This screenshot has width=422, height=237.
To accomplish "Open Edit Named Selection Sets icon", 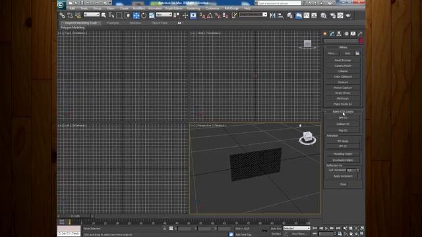I will pyautogui.click(x=235, y=15).
